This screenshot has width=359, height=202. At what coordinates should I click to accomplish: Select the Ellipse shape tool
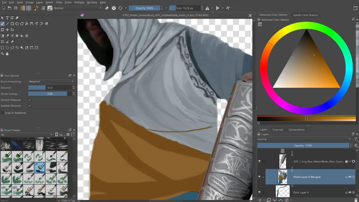[x=17, y=24]
